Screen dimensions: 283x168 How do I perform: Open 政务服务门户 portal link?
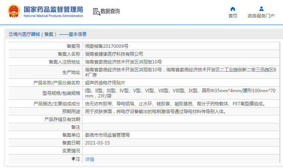261,16
